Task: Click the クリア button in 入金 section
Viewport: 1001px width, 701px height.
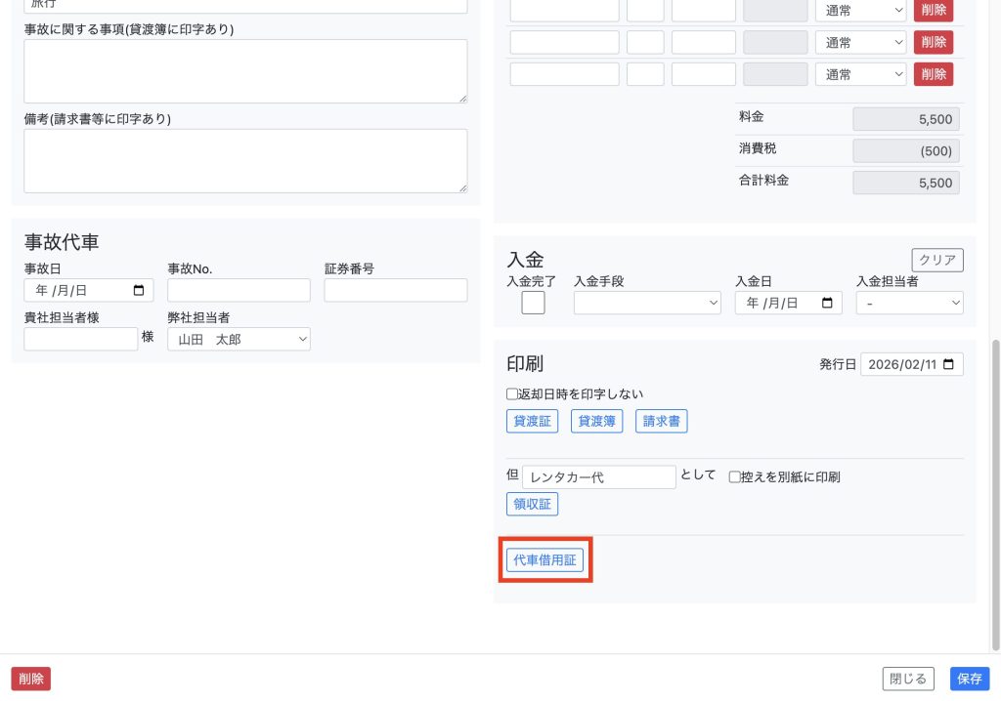Action: [x=936, y=260]
